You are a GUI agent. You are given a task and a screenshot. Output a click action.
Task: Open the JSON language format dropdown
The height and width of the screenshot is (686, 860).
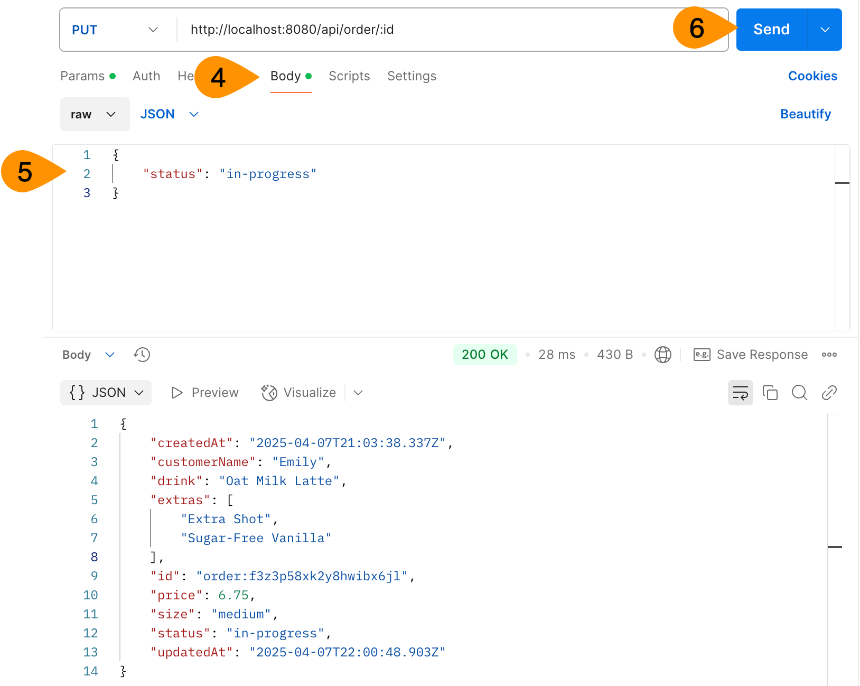169,114
